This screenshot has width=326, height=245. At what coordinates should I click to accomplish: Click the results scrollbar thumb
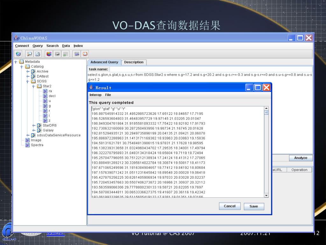click(266, 113)
